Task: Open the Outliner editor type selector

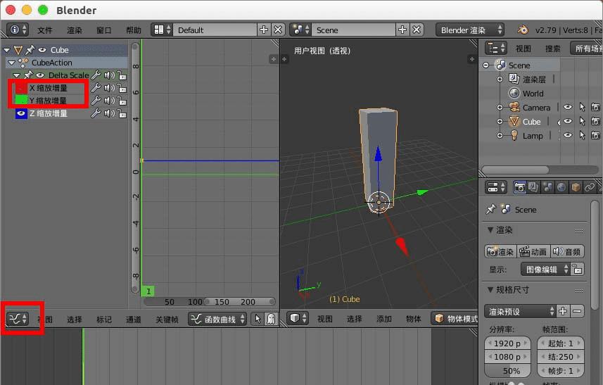Action: point(496,48)
